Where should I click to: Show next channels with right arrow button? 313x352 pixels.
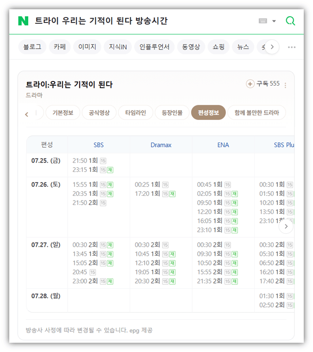pyautogui.click(x=286, y=226)
